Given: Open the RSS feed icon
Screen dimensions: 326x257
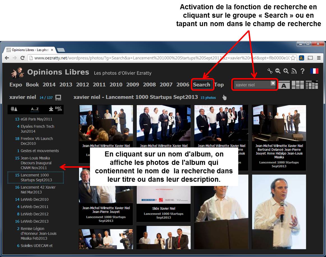Looking at the screenshot, I should (x=294, y=71).
